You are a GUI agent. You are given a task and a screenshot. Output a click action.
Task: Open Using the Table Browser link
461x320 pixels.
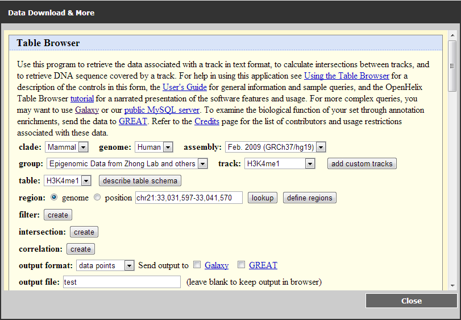pyautogui.click(x=346, y=76)
